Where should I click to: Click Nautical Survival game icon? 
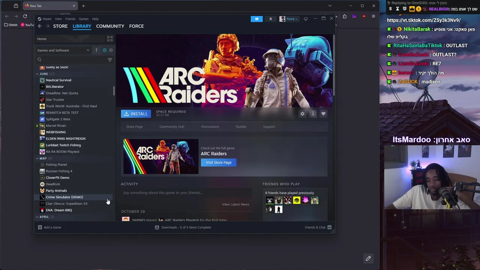(x=42, y=80)
